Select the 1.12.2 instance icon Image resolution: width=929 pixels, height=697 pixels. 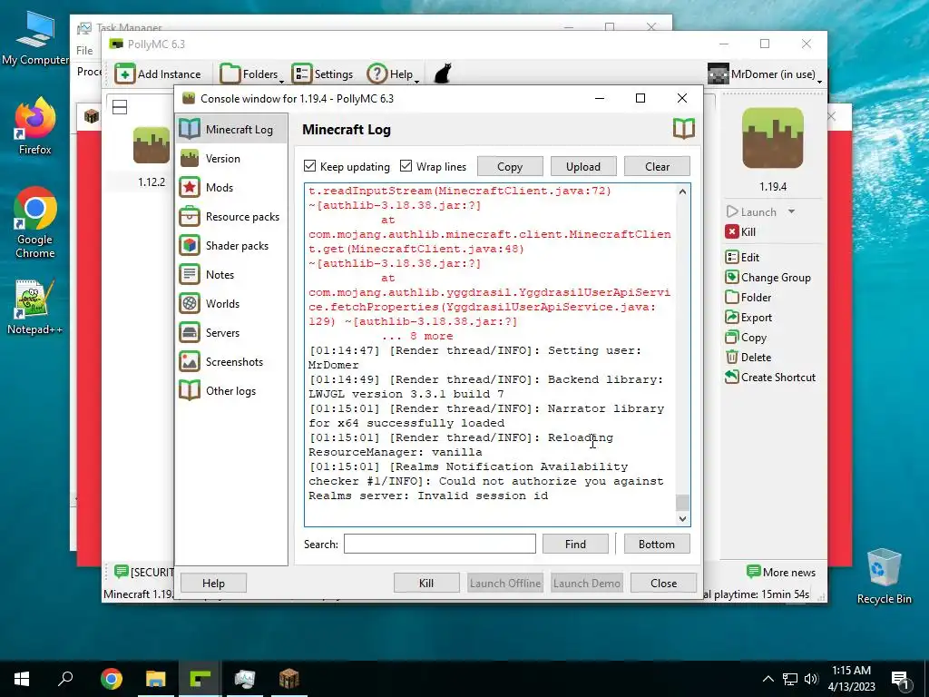pos(152,144)
